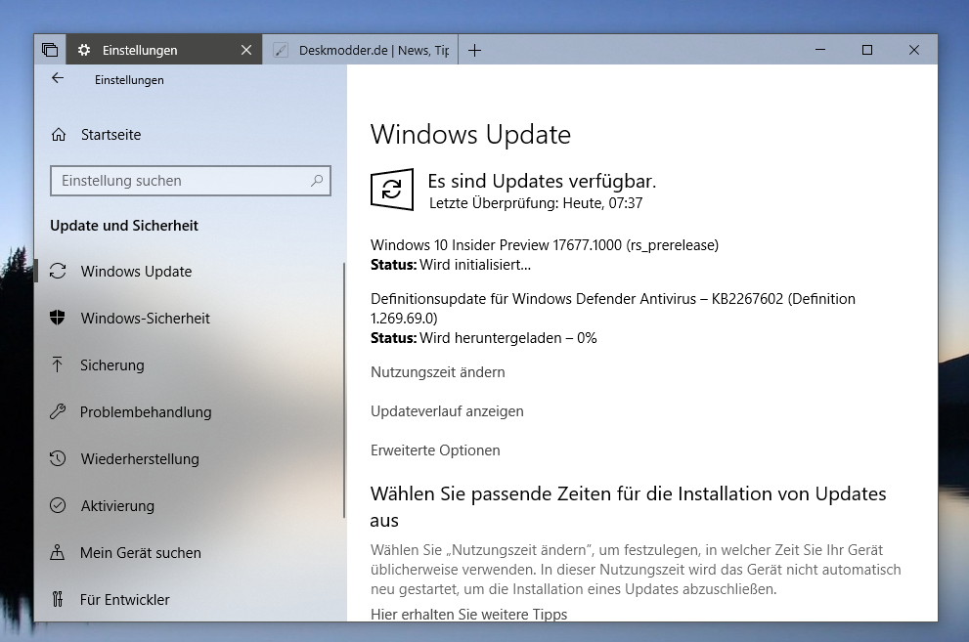The height and width of the screenshot is (642, 969).
Task: Click the Mein Gerät suchen icon
Action: [58, 553]
